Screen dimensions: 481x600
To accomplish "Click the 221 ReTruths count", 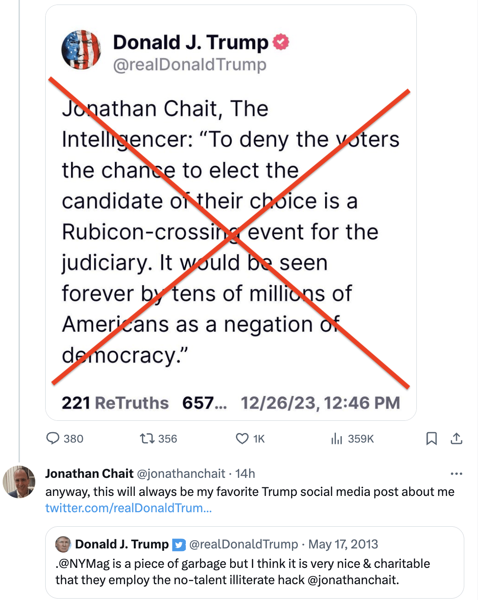I will coord(115,403).
